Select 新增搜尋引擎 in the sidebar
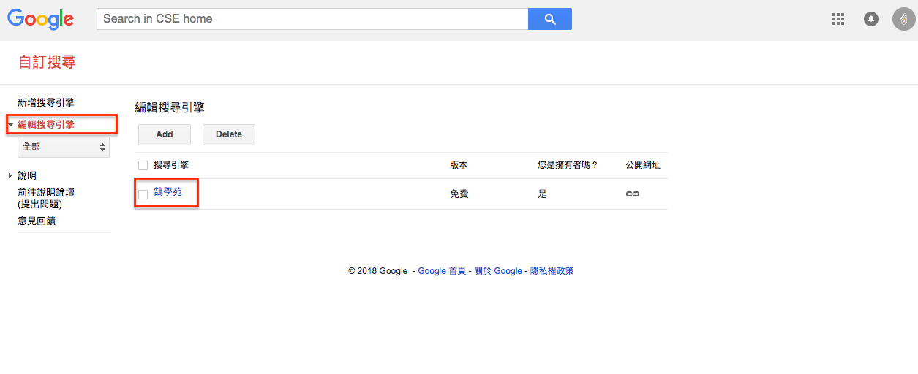This screenshot has height=374, width=918. coord(46,103)
